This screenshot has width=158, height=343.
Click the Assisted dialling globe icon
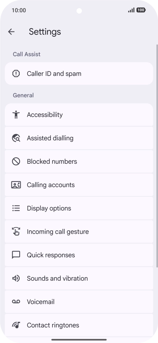click(16, 138)
